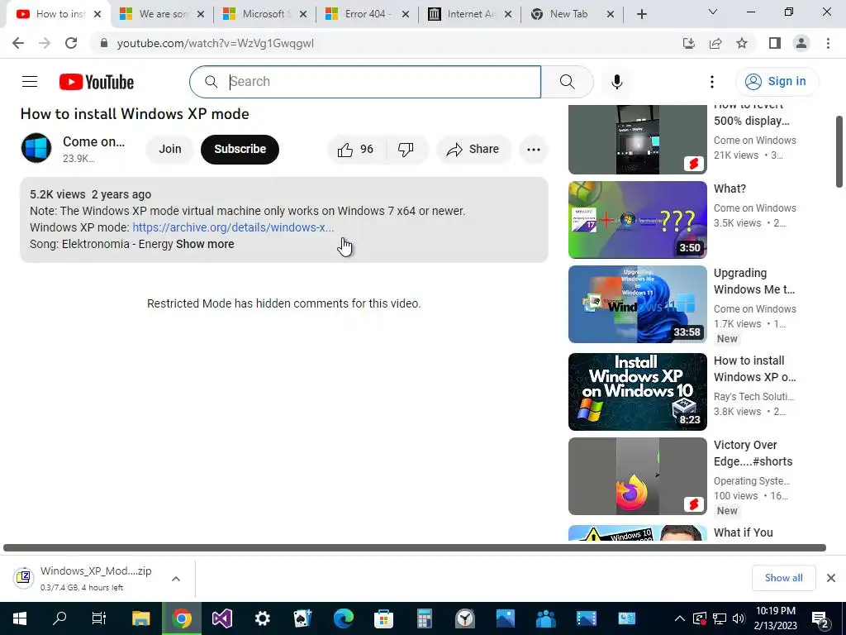Click the vertical page scrollbar thumb
The image size is (846, 635).
(x=839, y=152)
